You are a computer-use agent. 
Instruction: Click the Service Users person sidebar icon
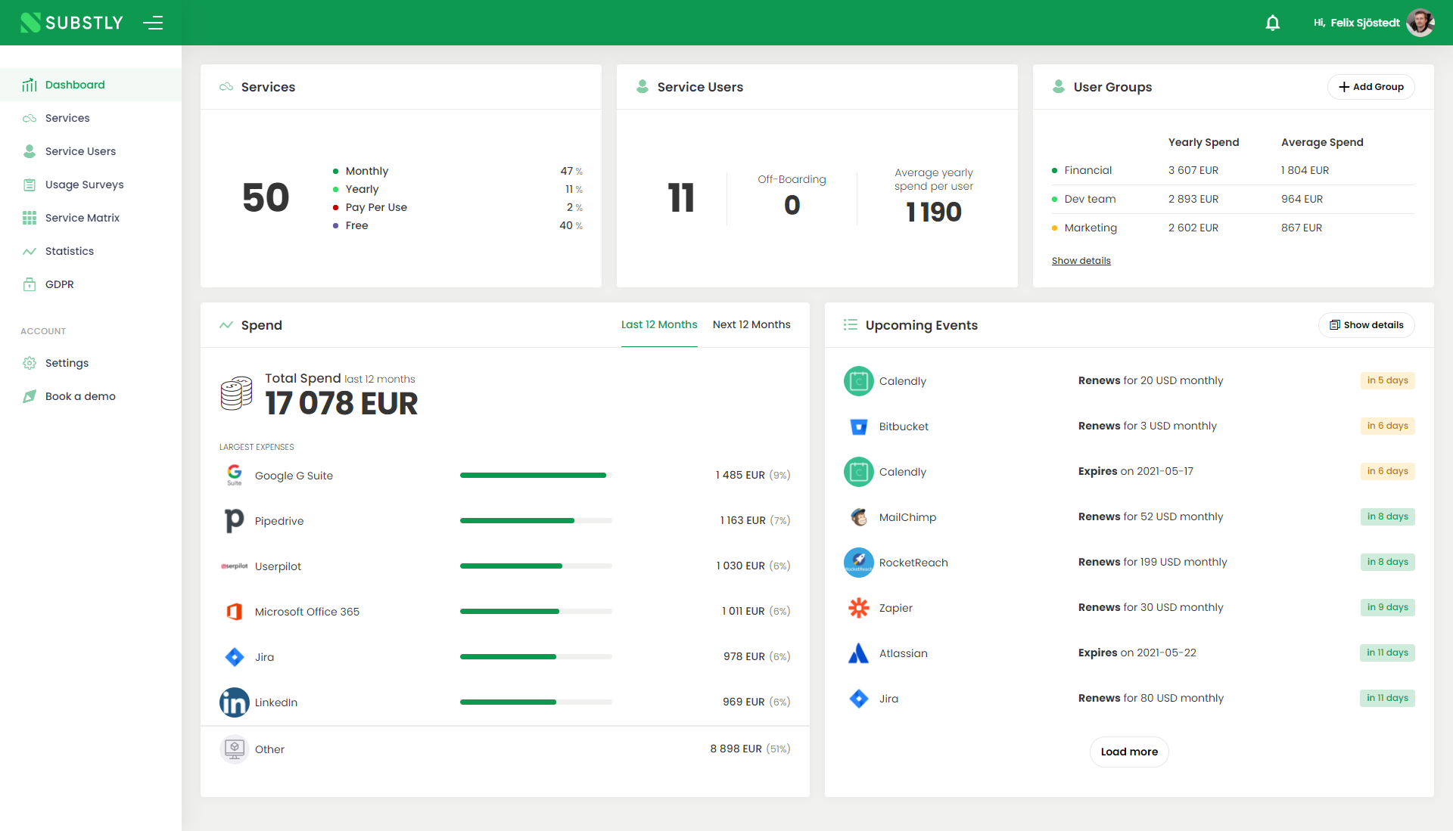point(30,151)
